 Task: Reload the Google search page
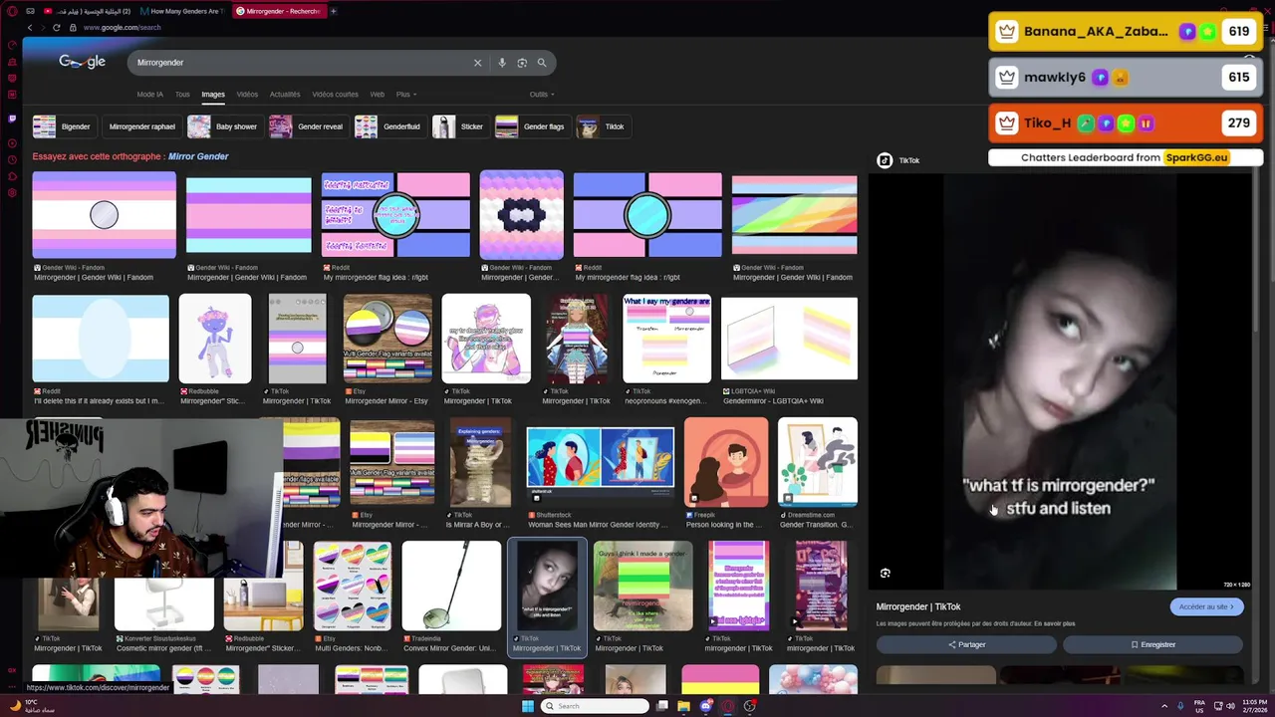[x=57, y=28]
